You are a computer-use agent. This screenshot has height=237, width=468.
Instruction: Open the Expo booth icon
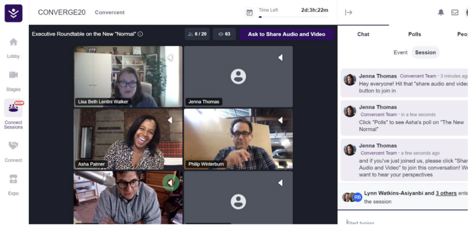coord(13,179)
